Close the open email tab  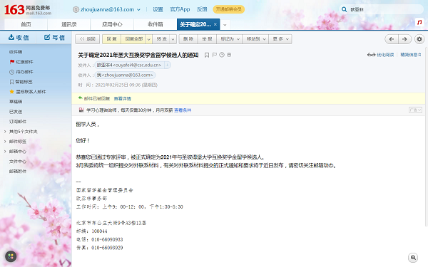(x=215, y=24)
